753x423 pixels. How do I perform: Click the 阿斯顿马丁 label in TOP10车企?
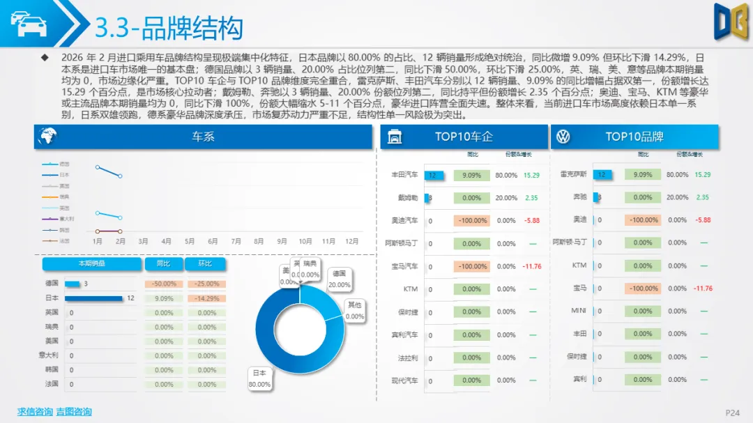click(x=401, y=243)
